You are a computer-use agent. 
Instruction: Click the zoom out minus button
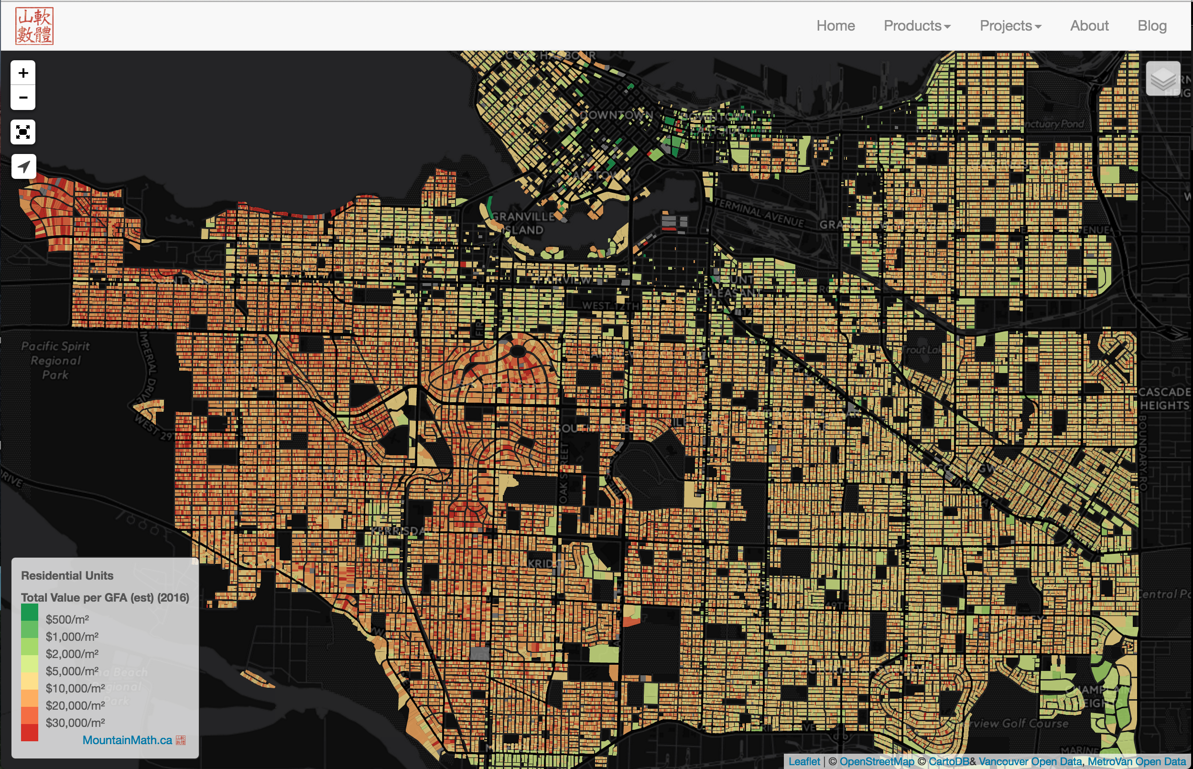(23, 98)
